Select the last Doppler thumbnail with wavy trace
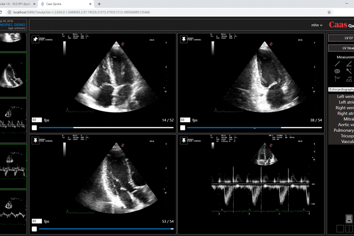 13,212
